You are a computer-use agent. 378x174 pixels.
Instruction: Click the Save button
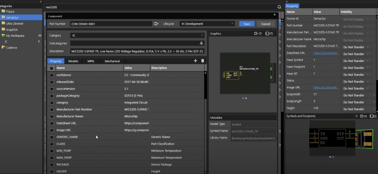click(247, 24)
